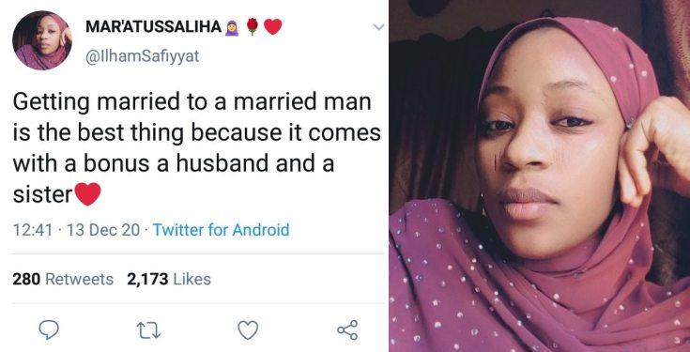Viewport: 690px width, 352px height.
Task: Click the MAR'ATUSSALIHA display name
Action: pyautogui.click(x=154, y=27)
